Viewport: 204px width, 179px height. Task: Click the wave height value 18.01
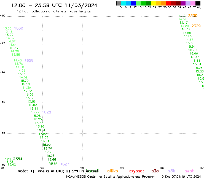(41, 130)
